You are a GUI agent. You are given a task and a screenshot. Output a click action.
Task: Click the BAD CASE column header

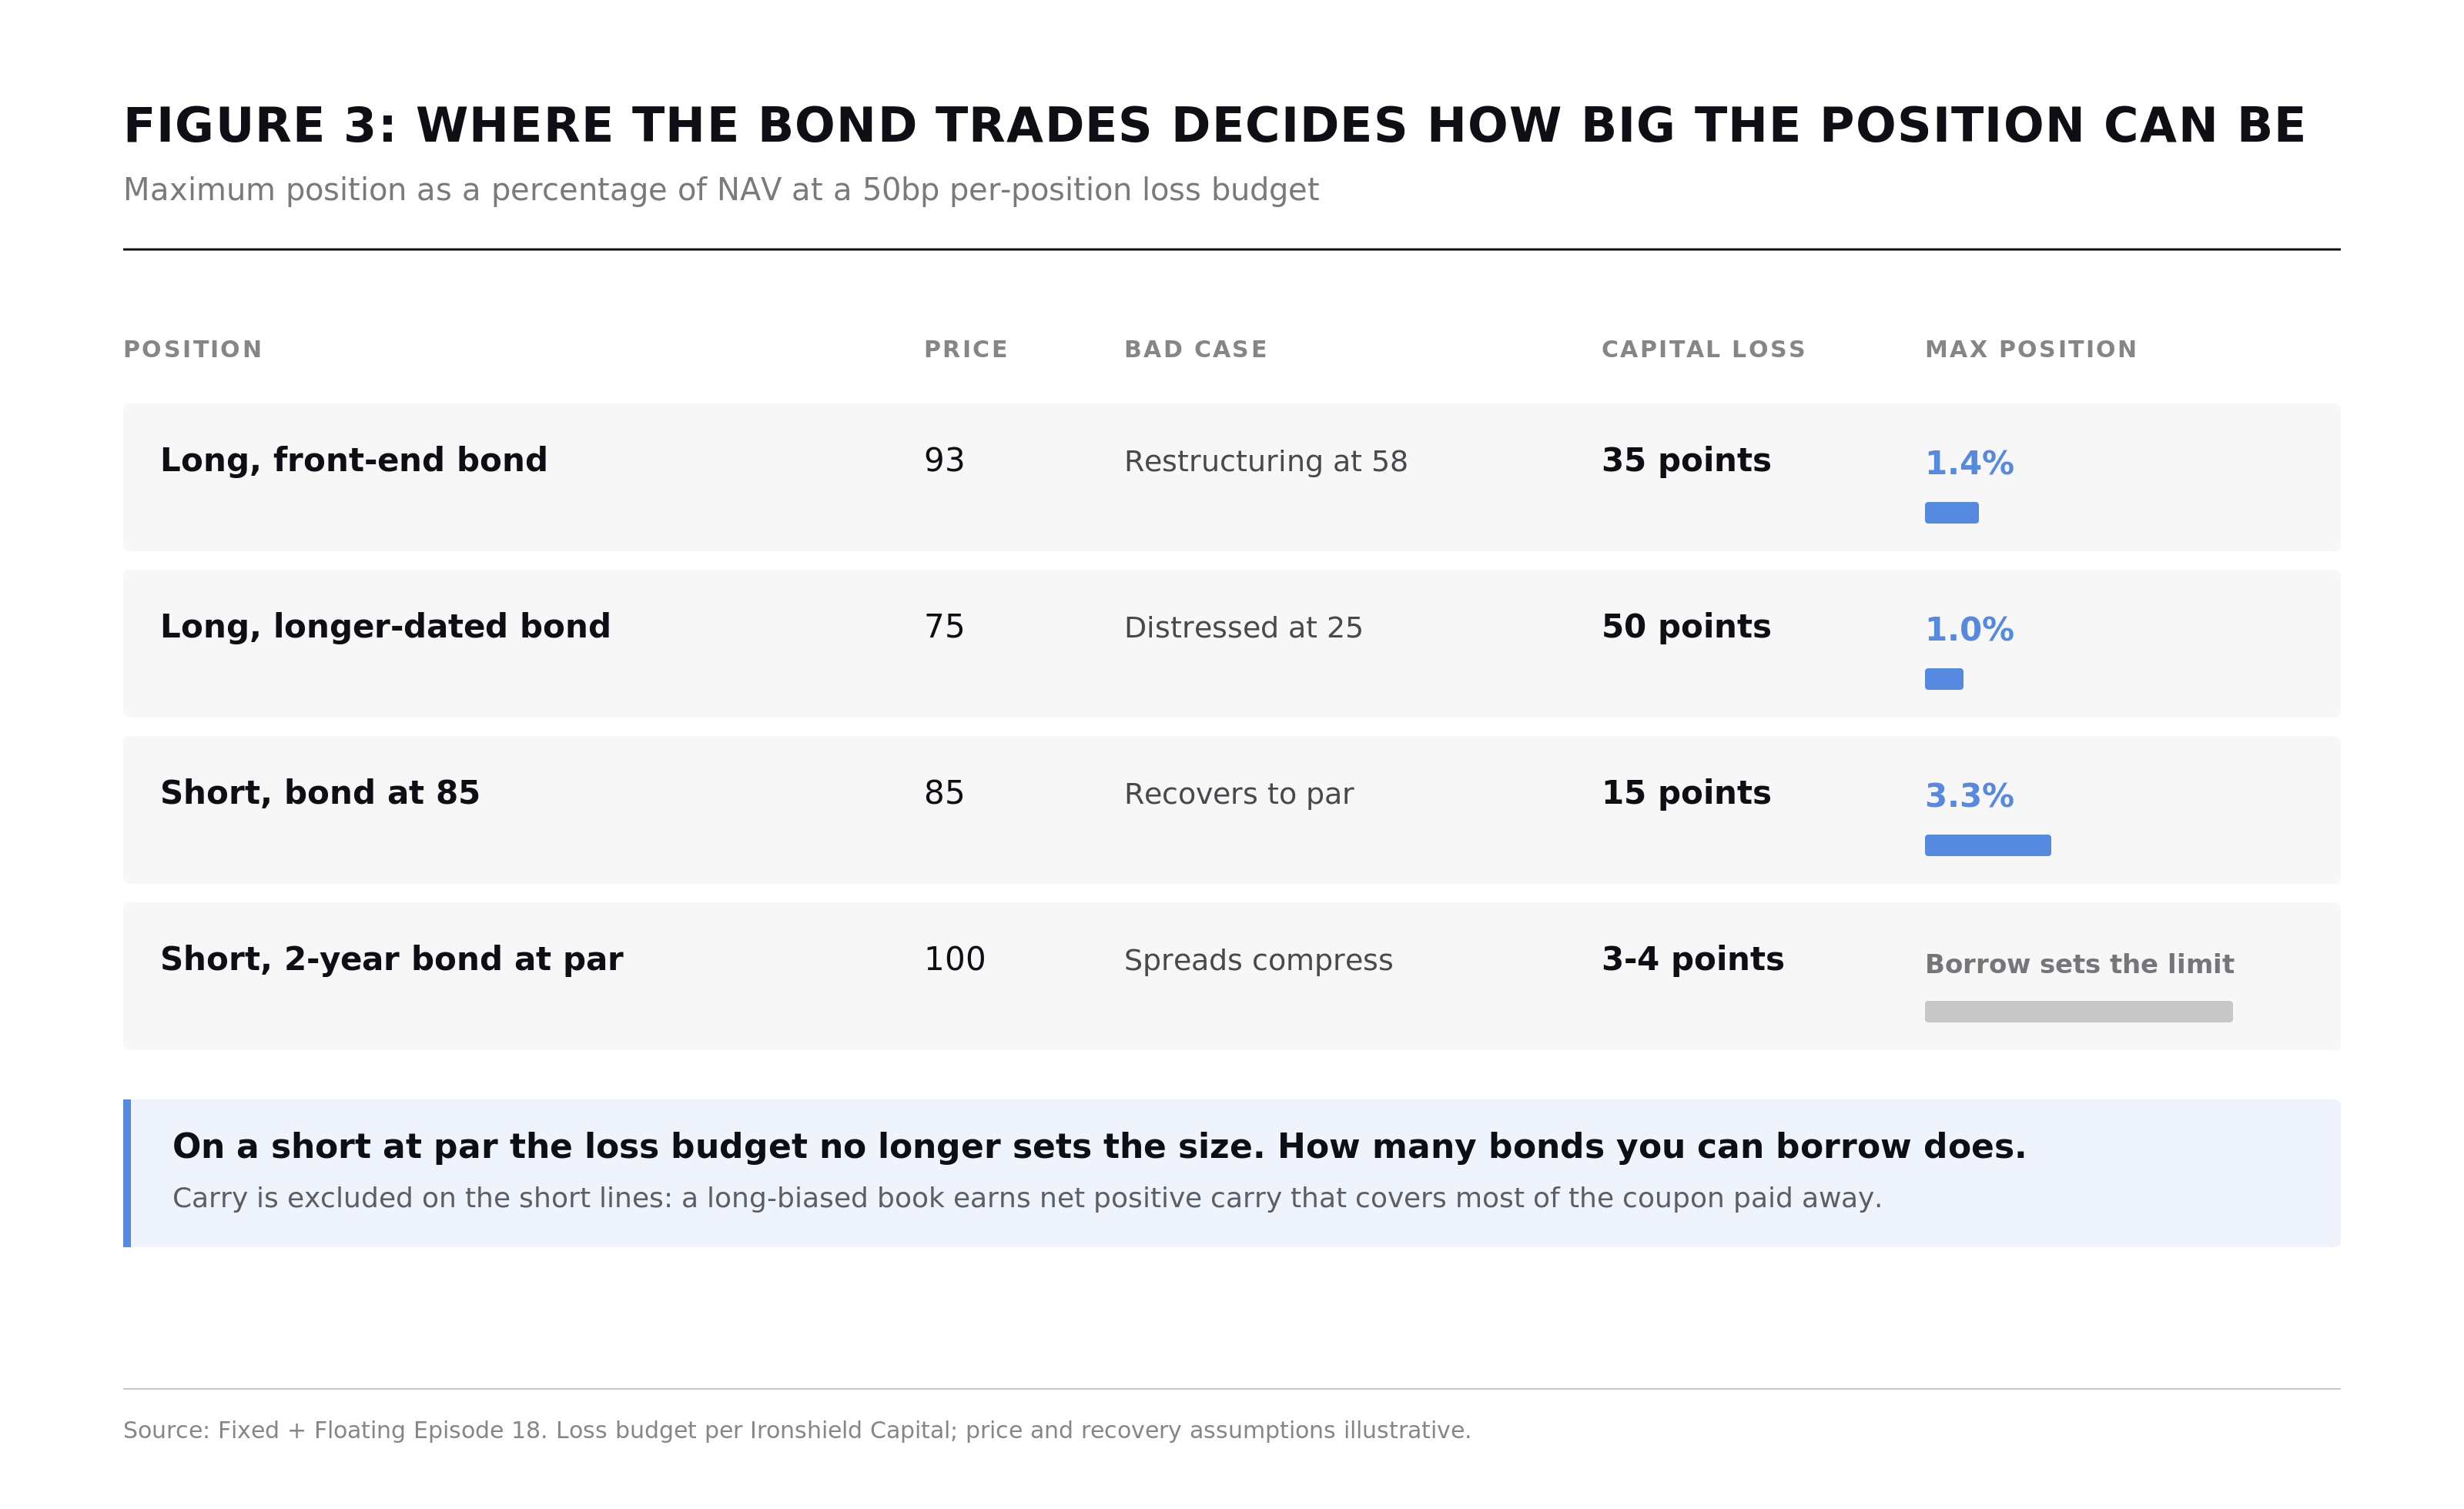point(1196,349)
